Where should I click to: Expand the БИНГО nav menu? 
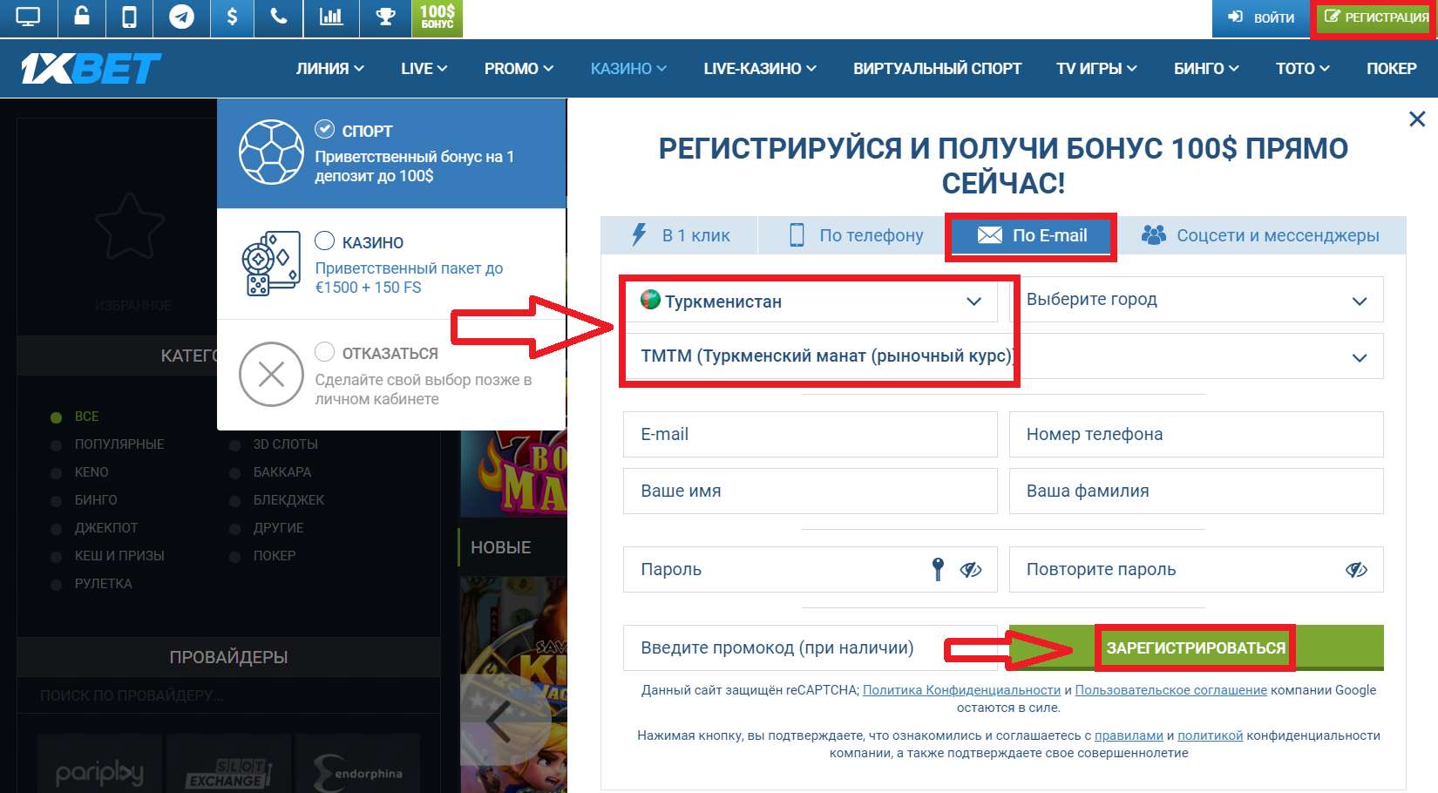click(1206, 69)
